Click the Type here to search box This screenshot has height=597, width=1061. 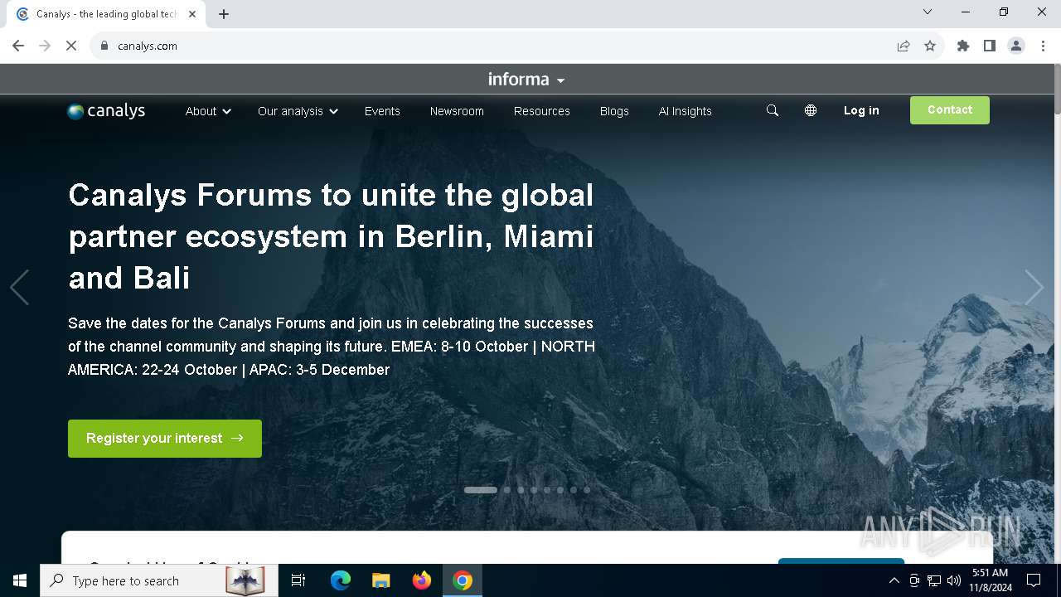[158, 580]
